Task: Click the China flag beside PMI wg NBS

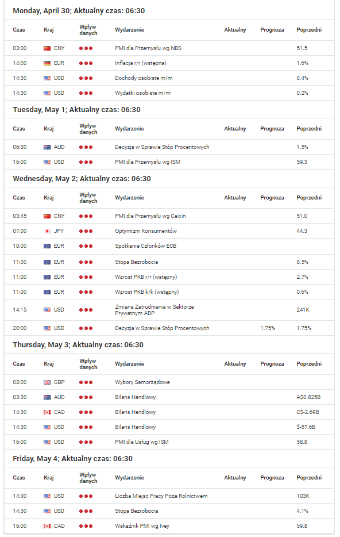Action: (x=47, y=48)
